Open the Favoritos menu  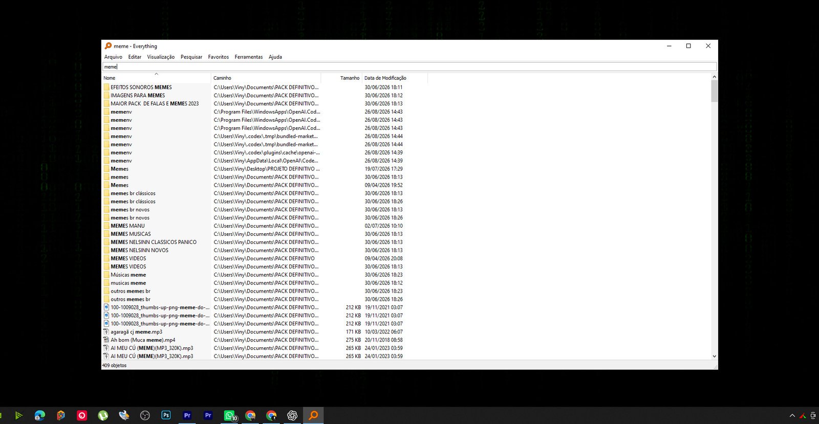(x=219, y=57)
